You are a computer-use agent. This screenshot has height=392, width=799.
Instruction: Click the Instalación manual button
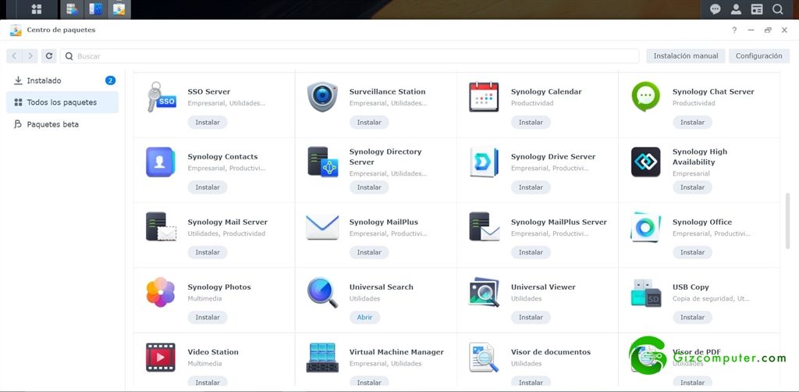click(685, 56)
